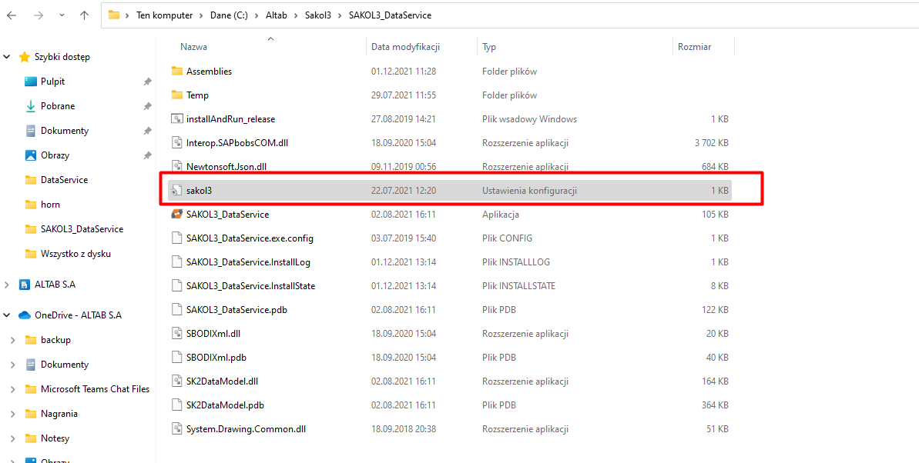Click the Szybki dostęp star icon
This screenshot has width=919, height=463.
(x=24, y=57)
